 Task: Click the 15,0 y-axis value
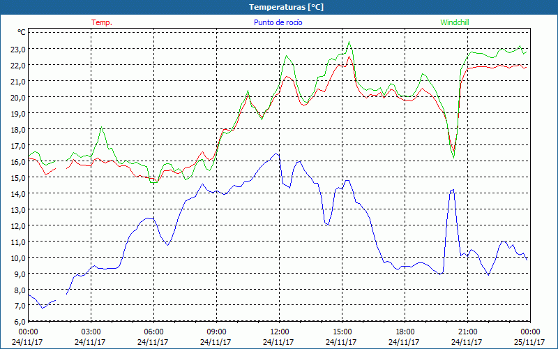point(18,177)
